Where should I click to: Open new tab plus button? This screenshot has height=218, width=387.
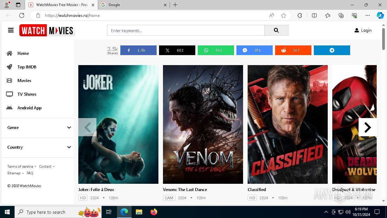click(x=175, y=5)
